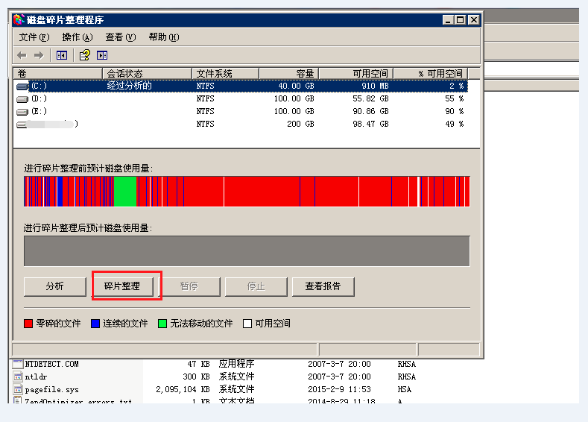Open the 查看(V) menu

120,37
